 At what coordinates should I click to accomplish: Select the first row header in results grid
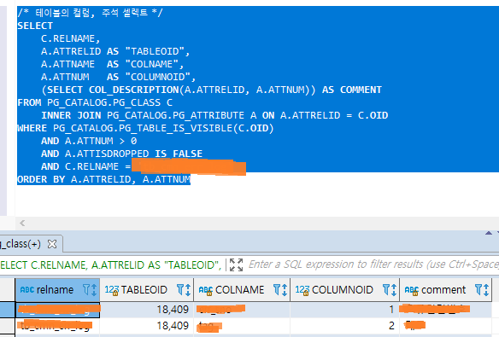click(8, 310)
